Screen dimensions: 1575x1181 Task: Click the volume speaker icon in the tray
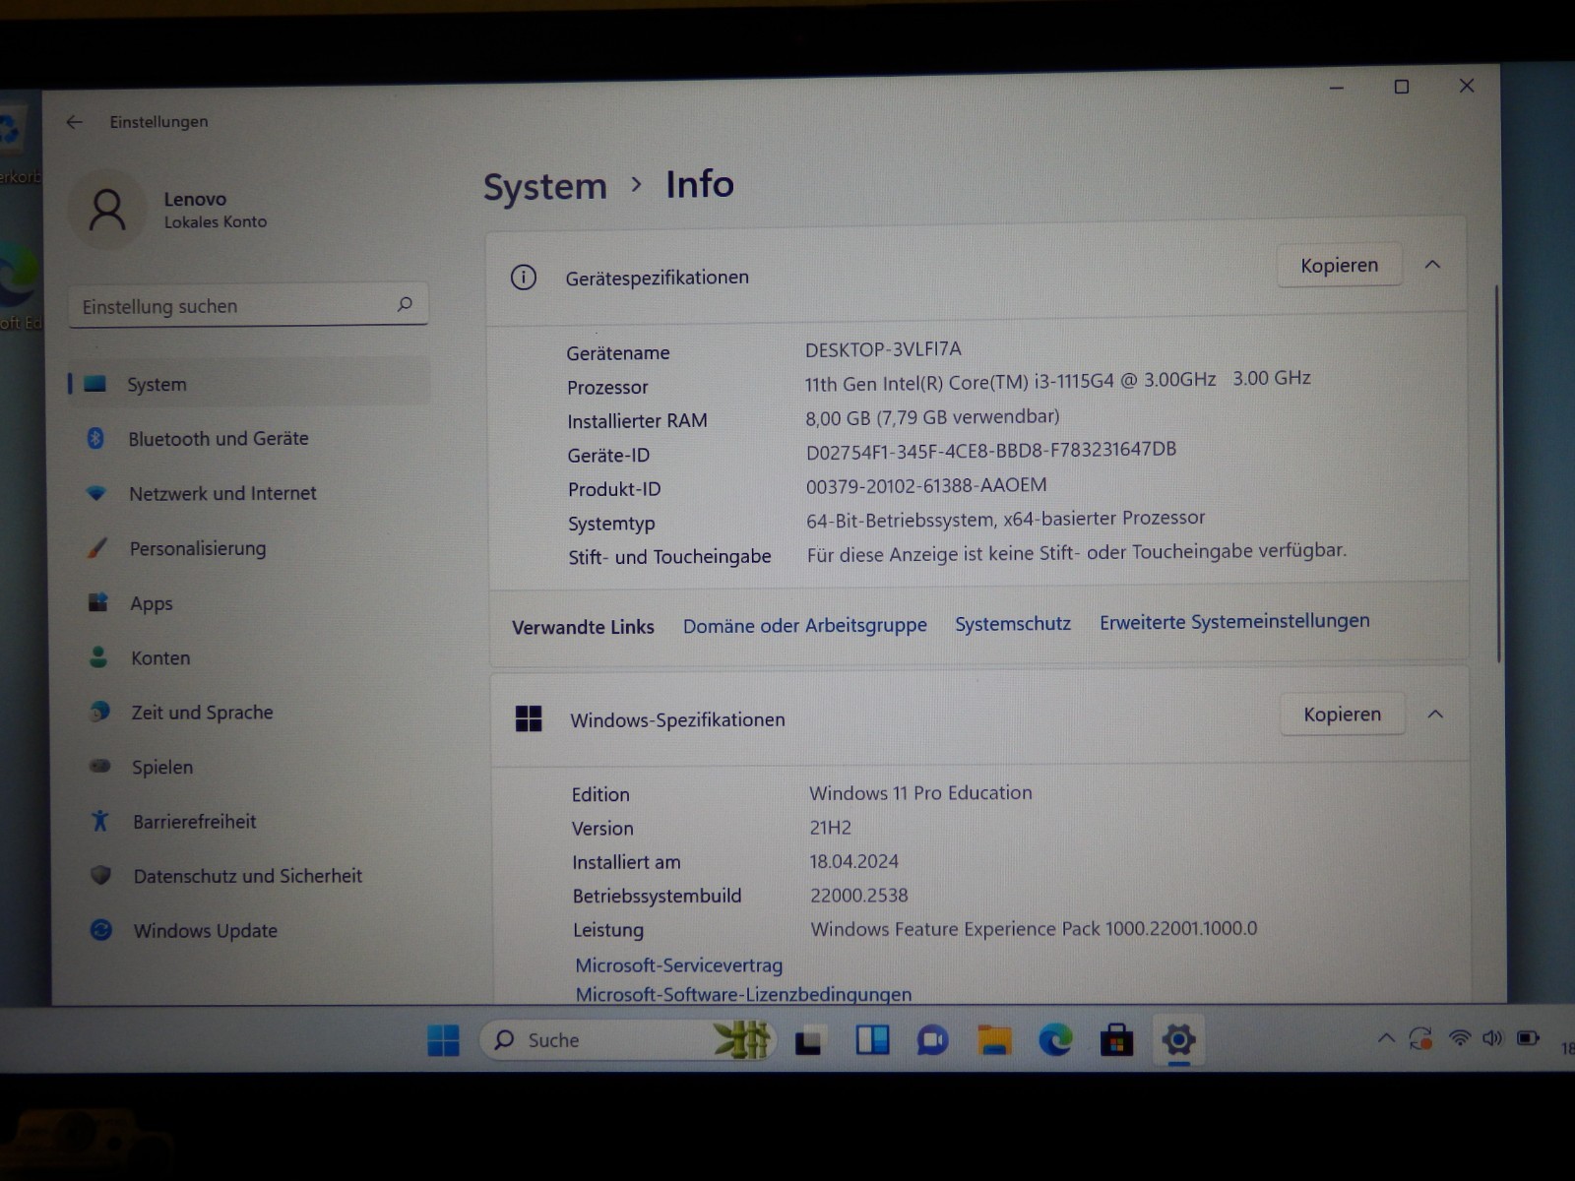pos(1492,1038)
